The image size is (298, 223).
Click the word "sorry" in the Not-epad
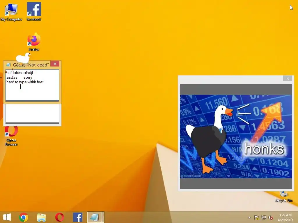[x=28, y=77]
